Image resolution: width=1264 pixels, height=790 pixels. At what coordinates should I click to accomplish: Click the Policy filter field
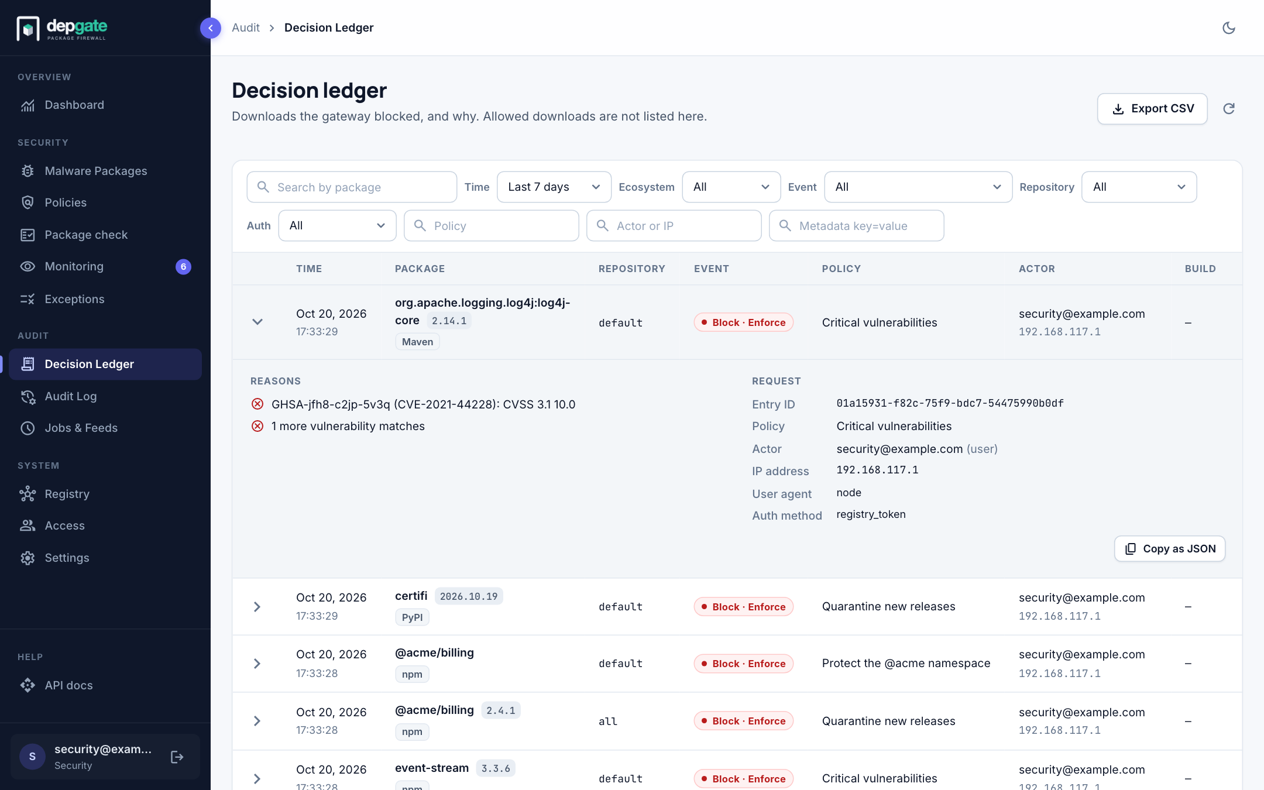[491, 225]
